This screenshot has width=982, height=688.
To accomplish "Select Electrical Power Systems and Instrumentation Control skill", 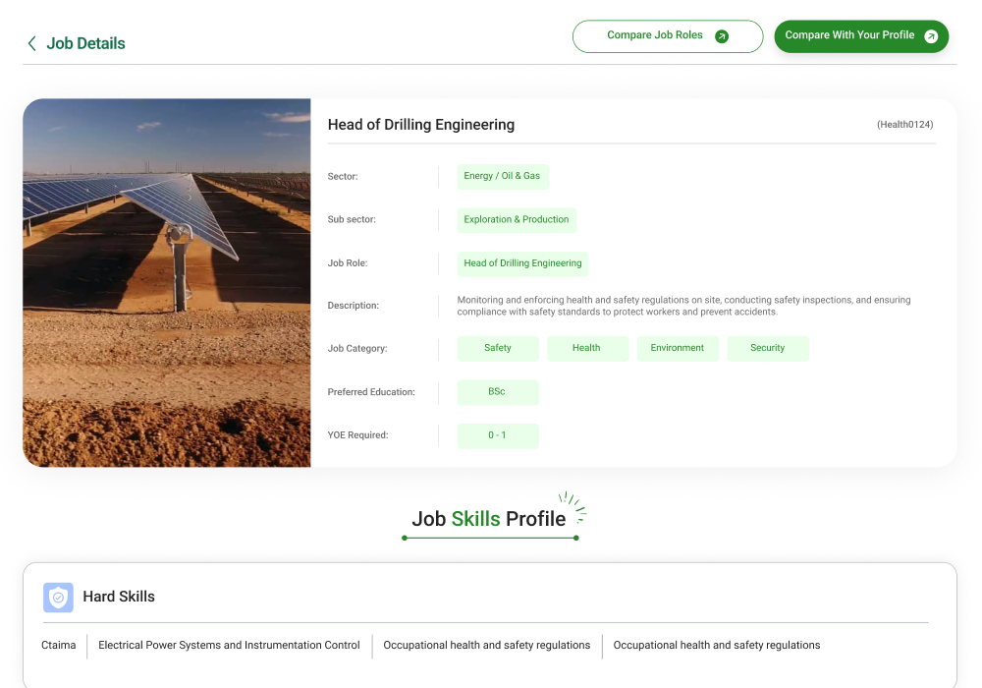I will [x=229, y=646].
